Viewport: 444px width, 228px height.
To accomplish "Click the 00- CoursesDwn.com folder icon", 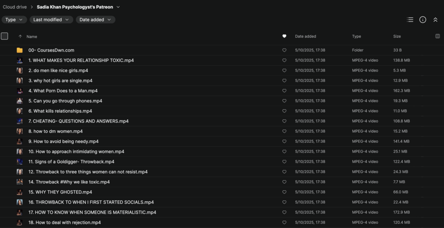I will pyautogui.click(x=20, y=50).
